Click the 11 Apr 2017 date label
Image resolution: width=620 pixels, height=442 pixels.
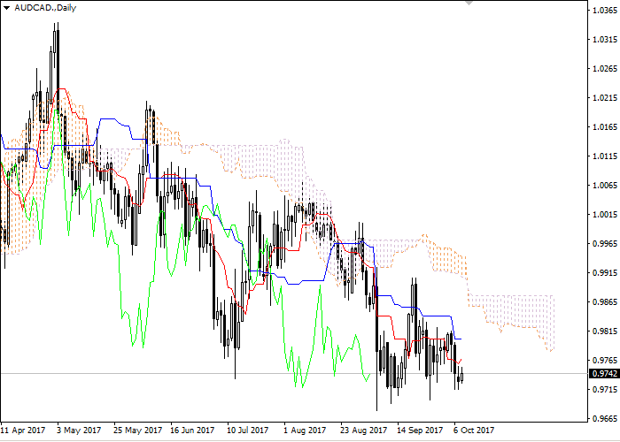23,430
